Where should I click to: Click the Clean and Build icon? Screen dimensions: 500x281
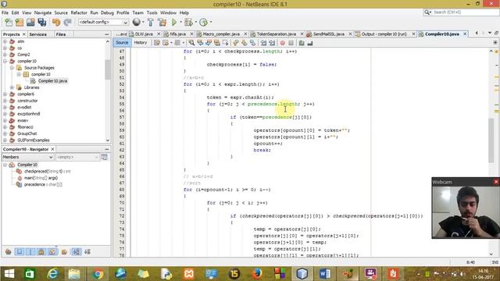(162, 22)
